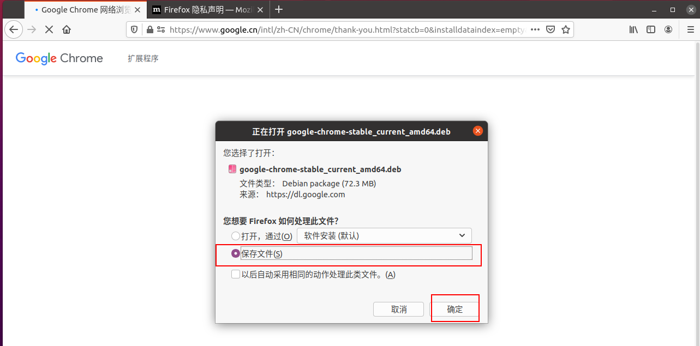Open the tracking protection shield
The width and height of the screenshot is (700, 346).
tap(135, 29)
